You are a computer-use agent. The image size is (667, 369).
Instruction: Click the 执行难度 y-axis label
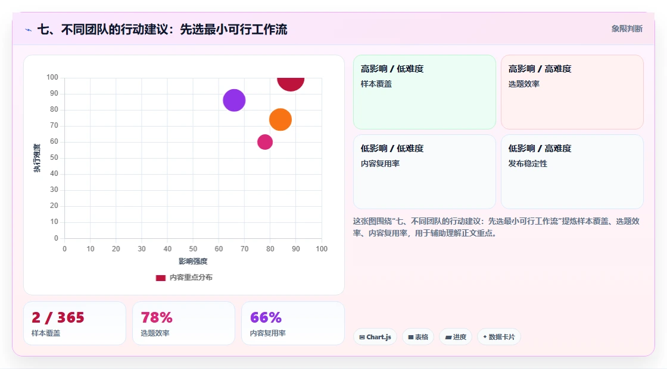point(37,158)
